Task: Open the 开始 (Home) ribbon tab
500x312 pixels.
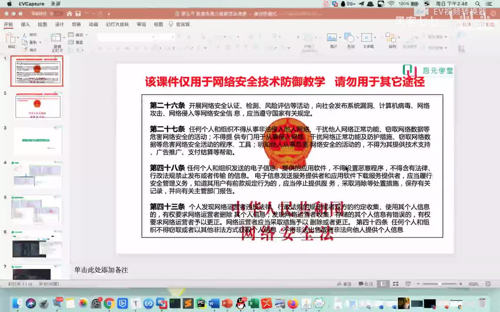Action: [8, 24]
